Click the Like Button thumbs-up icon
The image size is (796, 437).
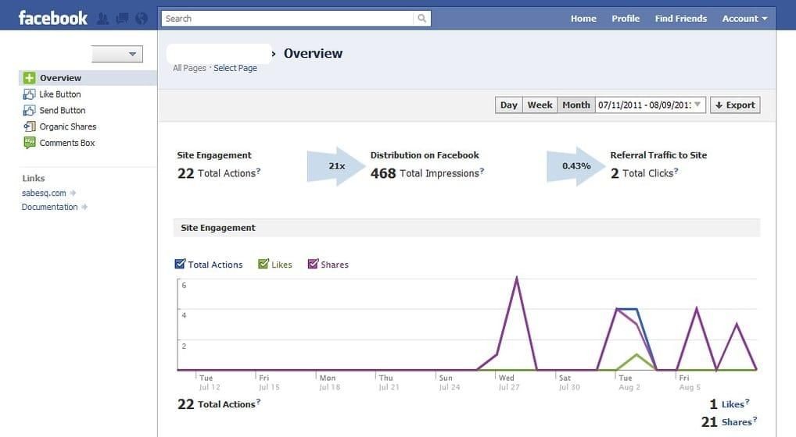click(x=29, y=94)
